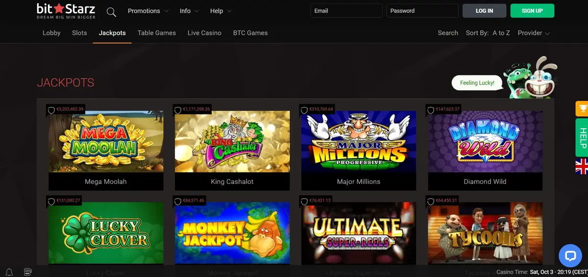Open the Tycoons game thumbnail
The width and height of the screenshot is (588, 277).
pyautogui.click(x=485, y=233)
